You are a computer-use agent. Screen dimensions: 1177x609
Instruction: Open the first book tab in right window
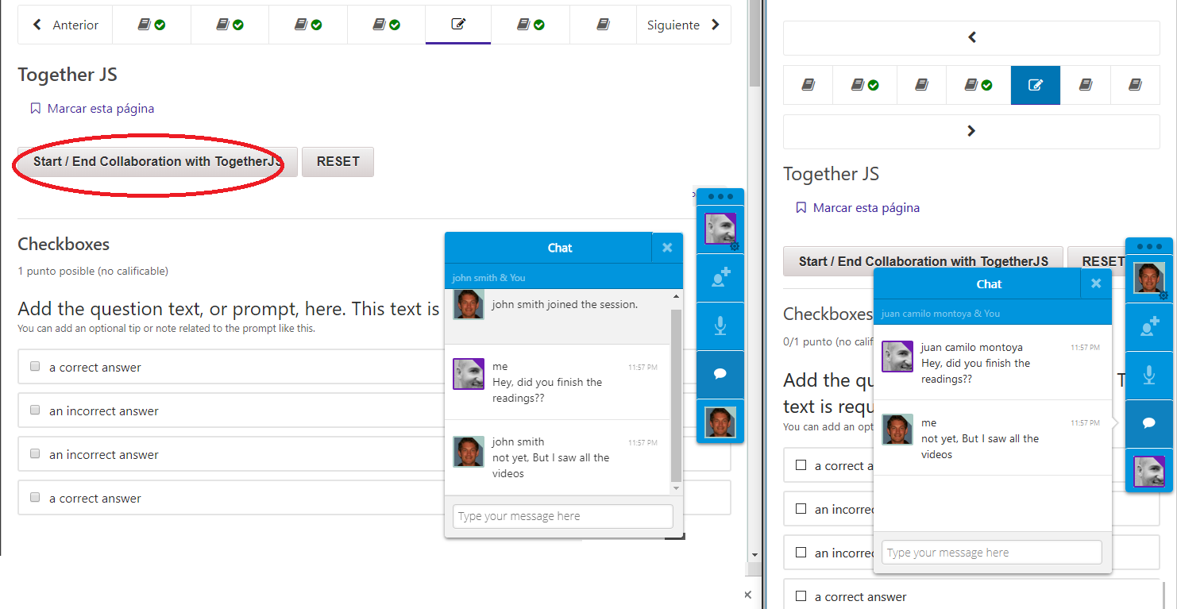808,85
